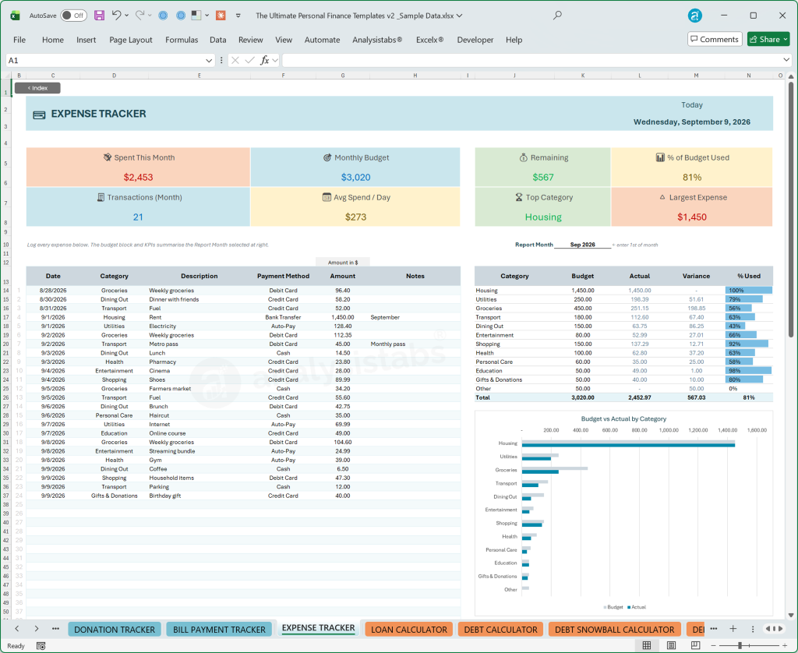Screen dimensions: 798x653
Task: Expand the Name Box dropdown
Action: (x=208, y=60)
